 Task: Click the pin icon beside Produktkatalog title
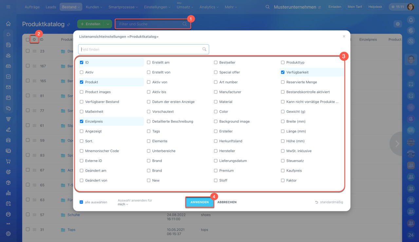(x=68, y=24)
